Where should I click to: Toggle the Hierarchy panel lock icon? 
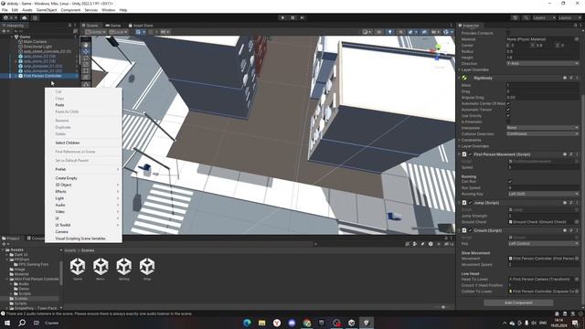click(69, 26)
